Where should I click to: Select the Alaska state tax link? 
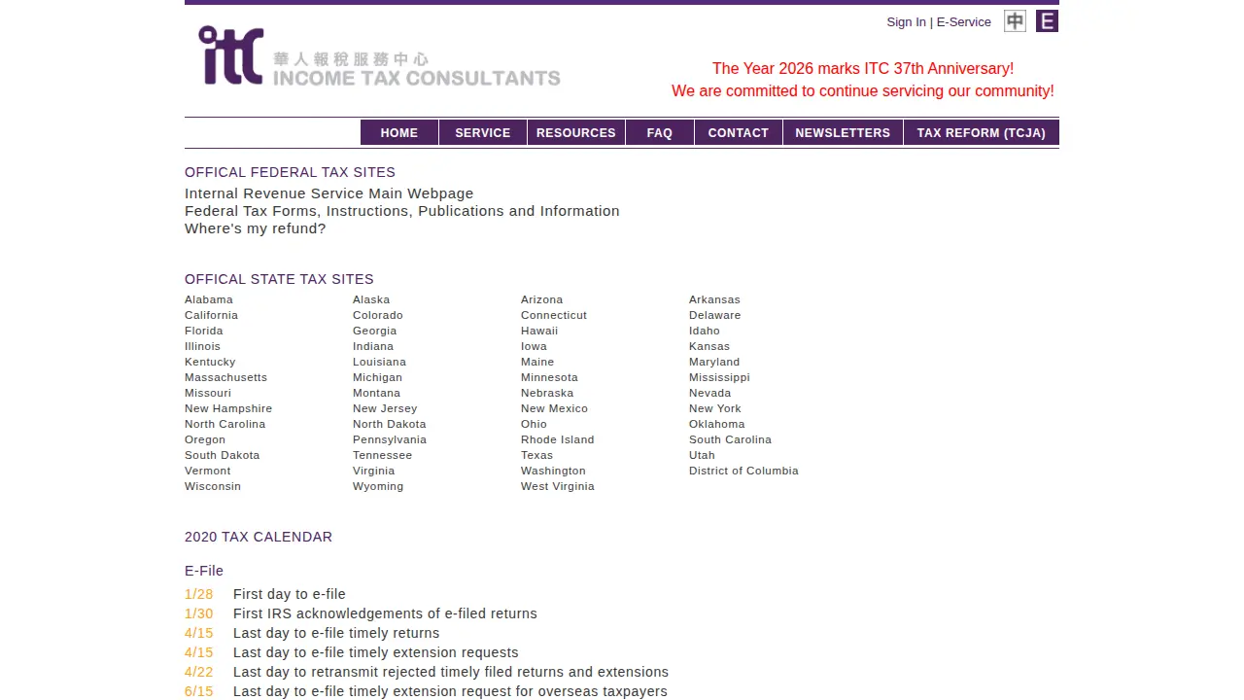click(x=371, y=299)
